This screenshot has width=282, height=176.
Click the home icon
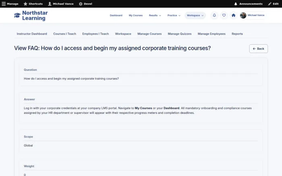click(x=233, y=15)
